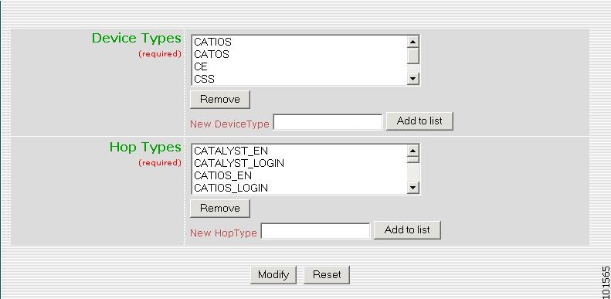Screen dimensions: 611x299
Task: Select the CATIOS_LOGIN hop type
Action: [x=299, y=188]
